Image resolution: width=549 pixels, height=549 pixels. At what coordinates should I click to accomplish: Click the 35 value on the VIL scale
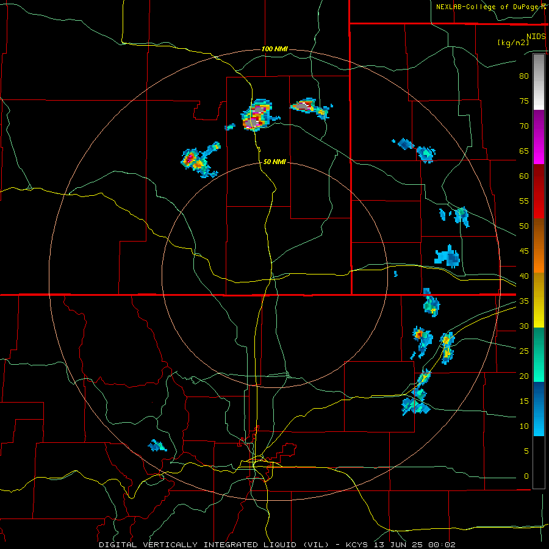(524, 301)
